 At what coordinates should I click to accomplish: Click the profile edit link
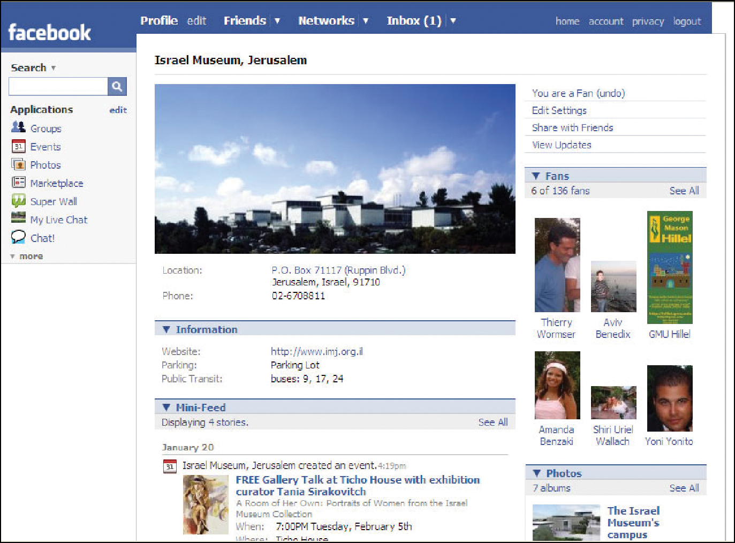pyautogui.click(x=196, y=20)
